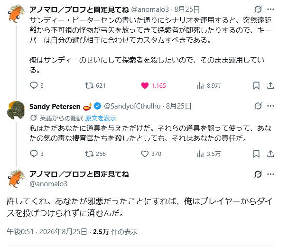Open @SandyofCthulhu profile handle
The width and height of the screenshot is (288, 246).
[x=132, y=106]
